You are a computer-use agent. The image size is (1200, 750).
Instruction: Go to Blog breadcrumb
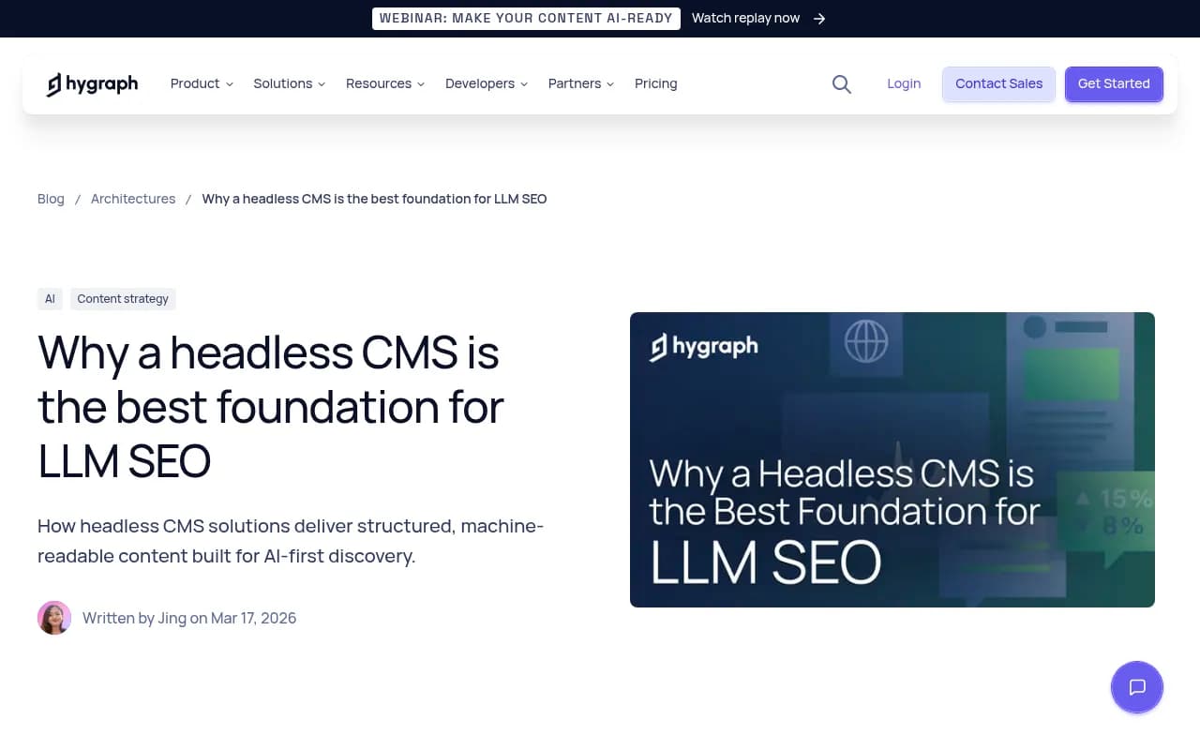click(51, 199)
